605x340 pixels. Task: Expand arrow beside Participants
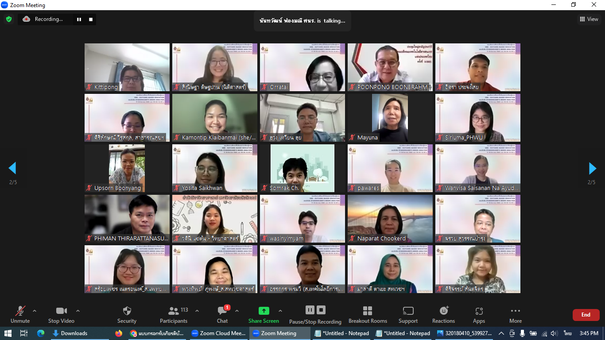pos(197,311)
